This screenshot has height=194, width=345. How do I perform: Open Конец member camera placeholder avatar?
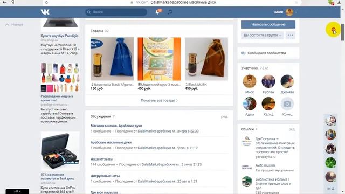pyautogui.click(x=287, y=103)
